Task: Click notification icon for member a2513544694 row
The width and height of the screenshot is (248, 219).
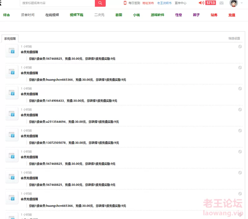Action: pyautogui.click(x=12, y=114)
